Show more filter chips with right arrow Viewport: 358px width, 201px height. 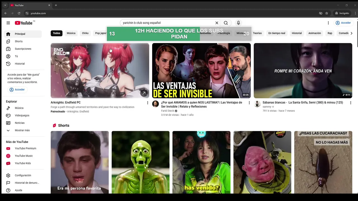click(351, 33)
